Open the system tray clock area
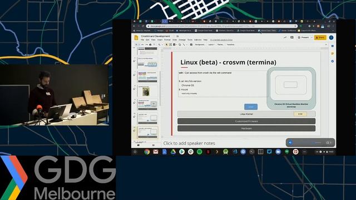Image resolution: width=356 pixels, height=200 pixels. click(324, 152)
